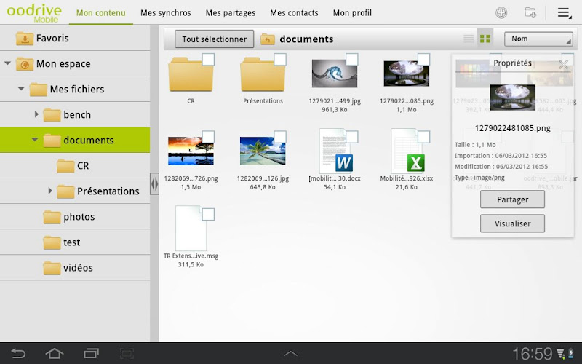Screen dimensions: 582x364
Task: Switch to the Mes partages tab
Action: click(230, 13)
